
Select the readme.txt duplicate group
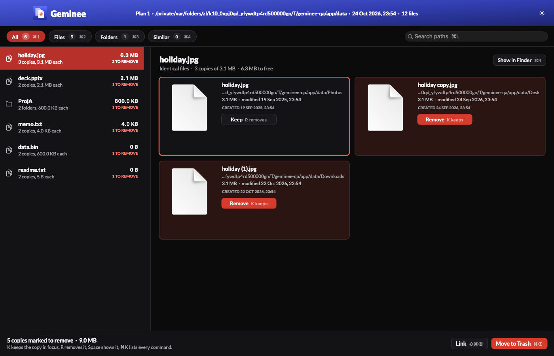click(72, 173)
